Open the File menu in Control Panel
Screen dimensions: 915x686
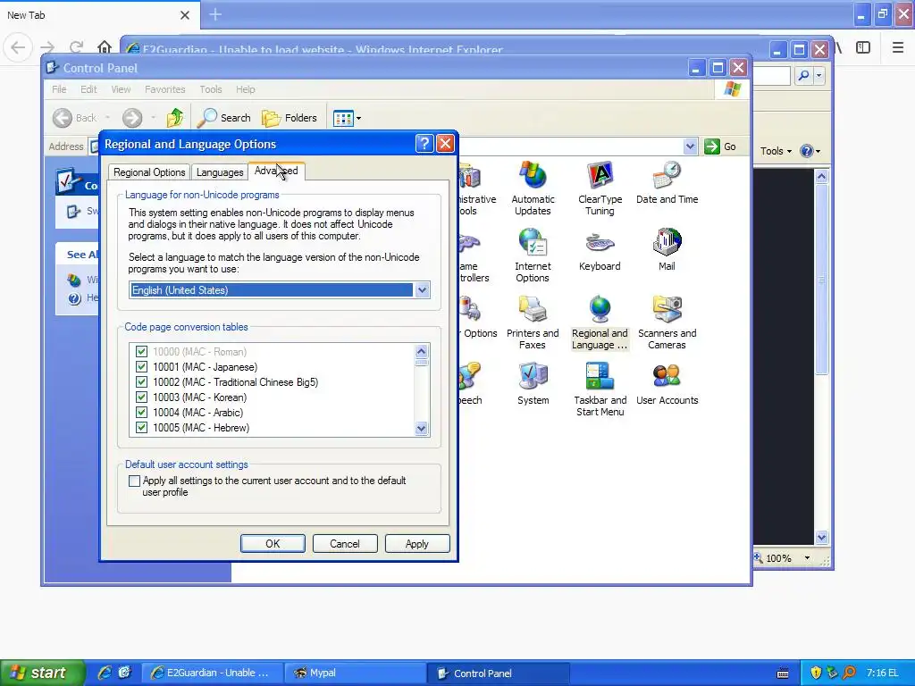(x=59, y=89)
